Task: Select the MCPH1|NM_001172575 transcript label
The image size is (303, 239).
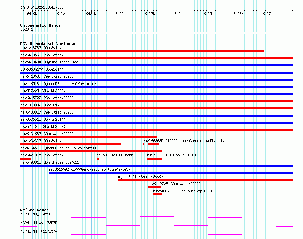Action: coord(39,223)
